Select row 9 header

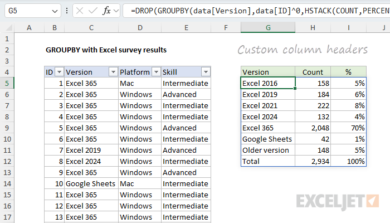point(7,128)
